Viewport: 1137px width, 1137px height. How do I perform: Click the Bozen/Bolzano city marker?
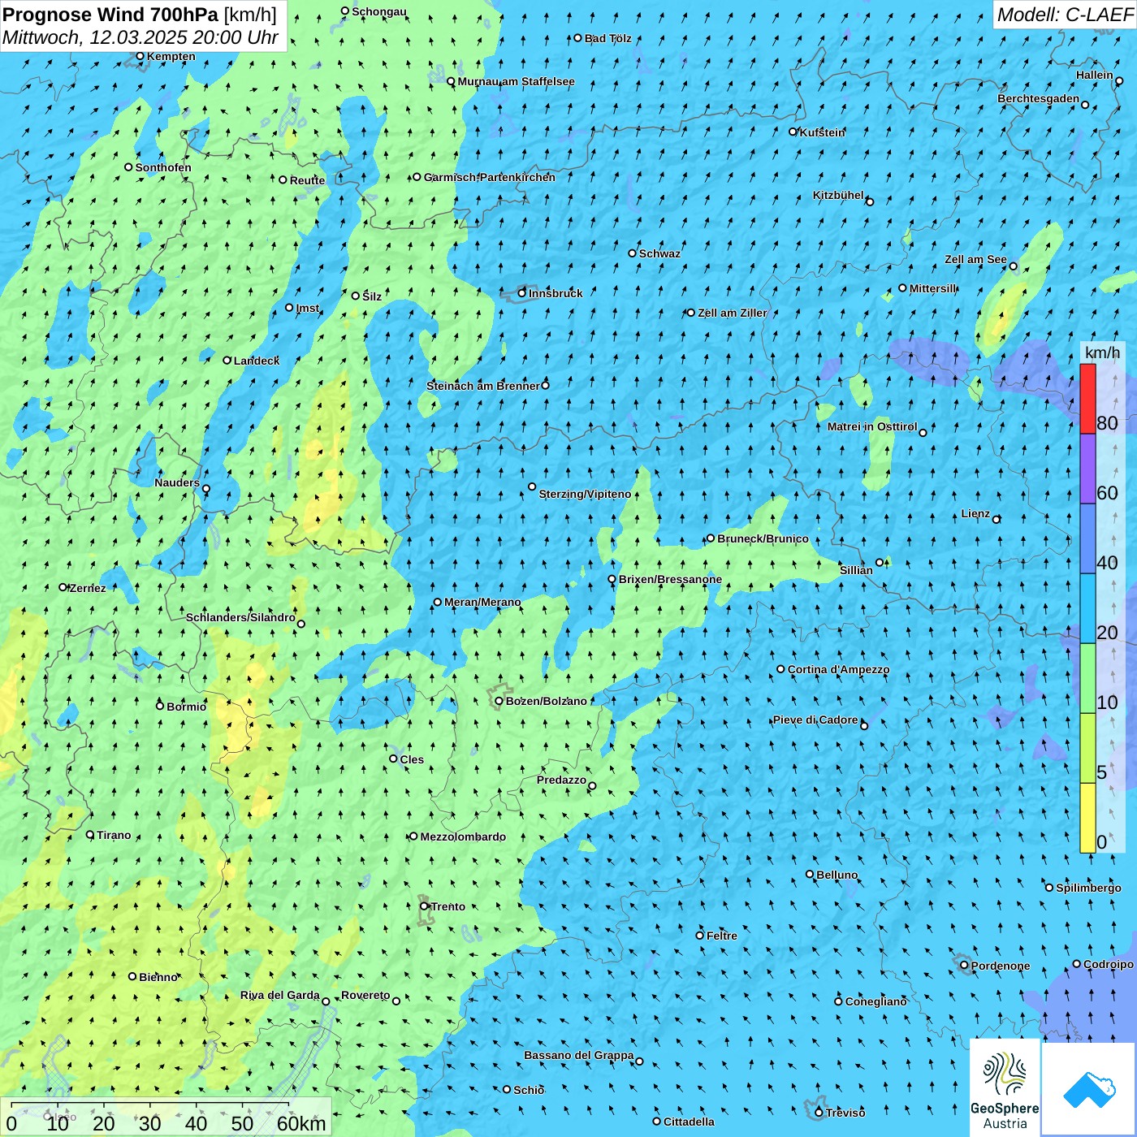coord(499,701)
